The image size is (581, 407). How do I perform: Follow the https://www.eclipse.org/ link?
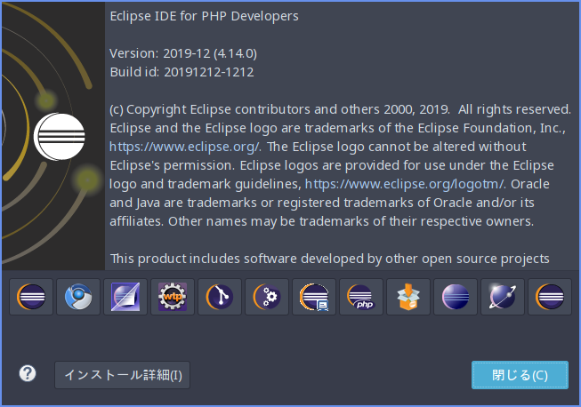coord(185,147)
